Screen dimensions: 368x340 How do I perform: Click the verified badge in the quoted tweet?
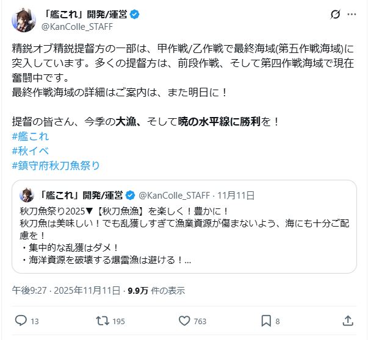(x=130, y=196)
